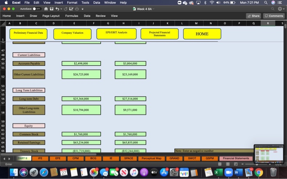Open the Draw ribbon tab
287x179 pixels.
click(x=33, y=16)
